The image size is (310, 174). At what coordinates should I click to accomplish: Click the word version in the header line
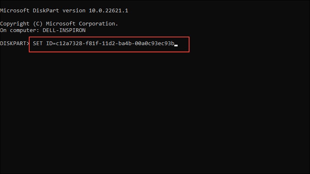click(74, 11)
